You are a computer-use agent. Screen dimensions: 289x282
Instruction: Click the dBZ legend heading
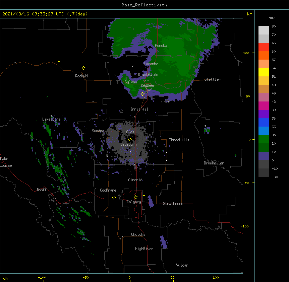272,18
